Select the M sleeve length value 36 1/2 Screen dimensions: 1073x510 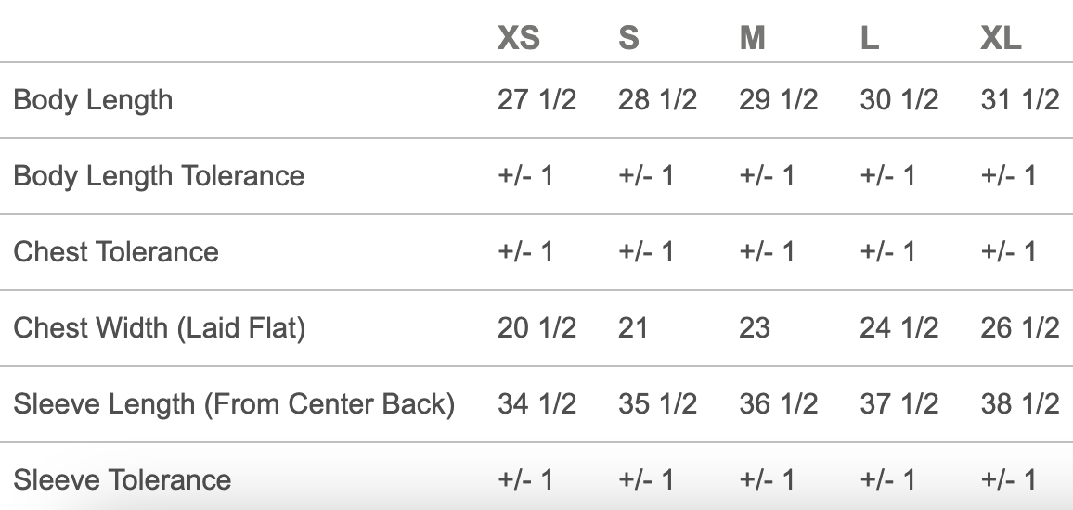point(778,404)
